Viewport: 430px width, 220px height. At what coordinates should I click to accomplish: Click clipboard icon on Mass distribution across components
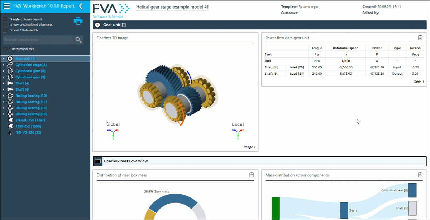[420, 175]
